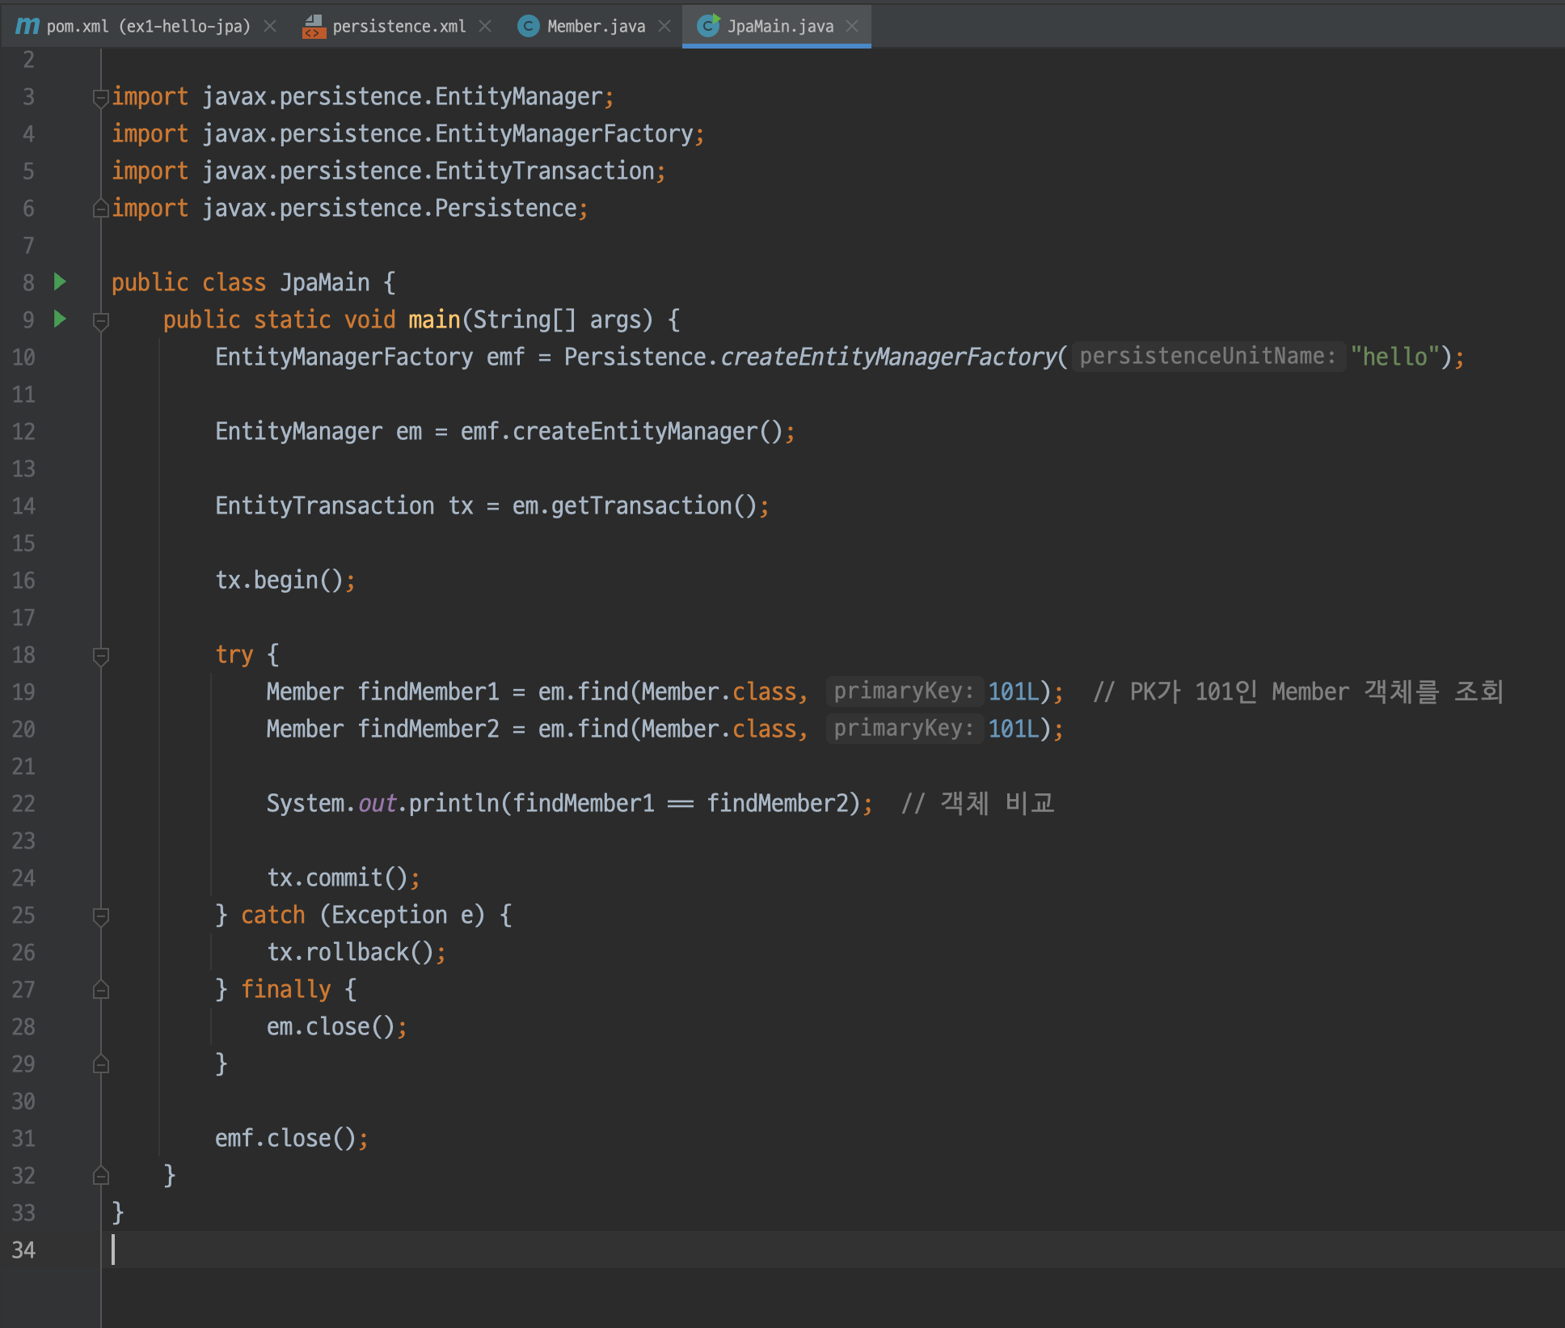Click the Member.java class icon
Screen dimensions: 1565x1328
[528, 26]
